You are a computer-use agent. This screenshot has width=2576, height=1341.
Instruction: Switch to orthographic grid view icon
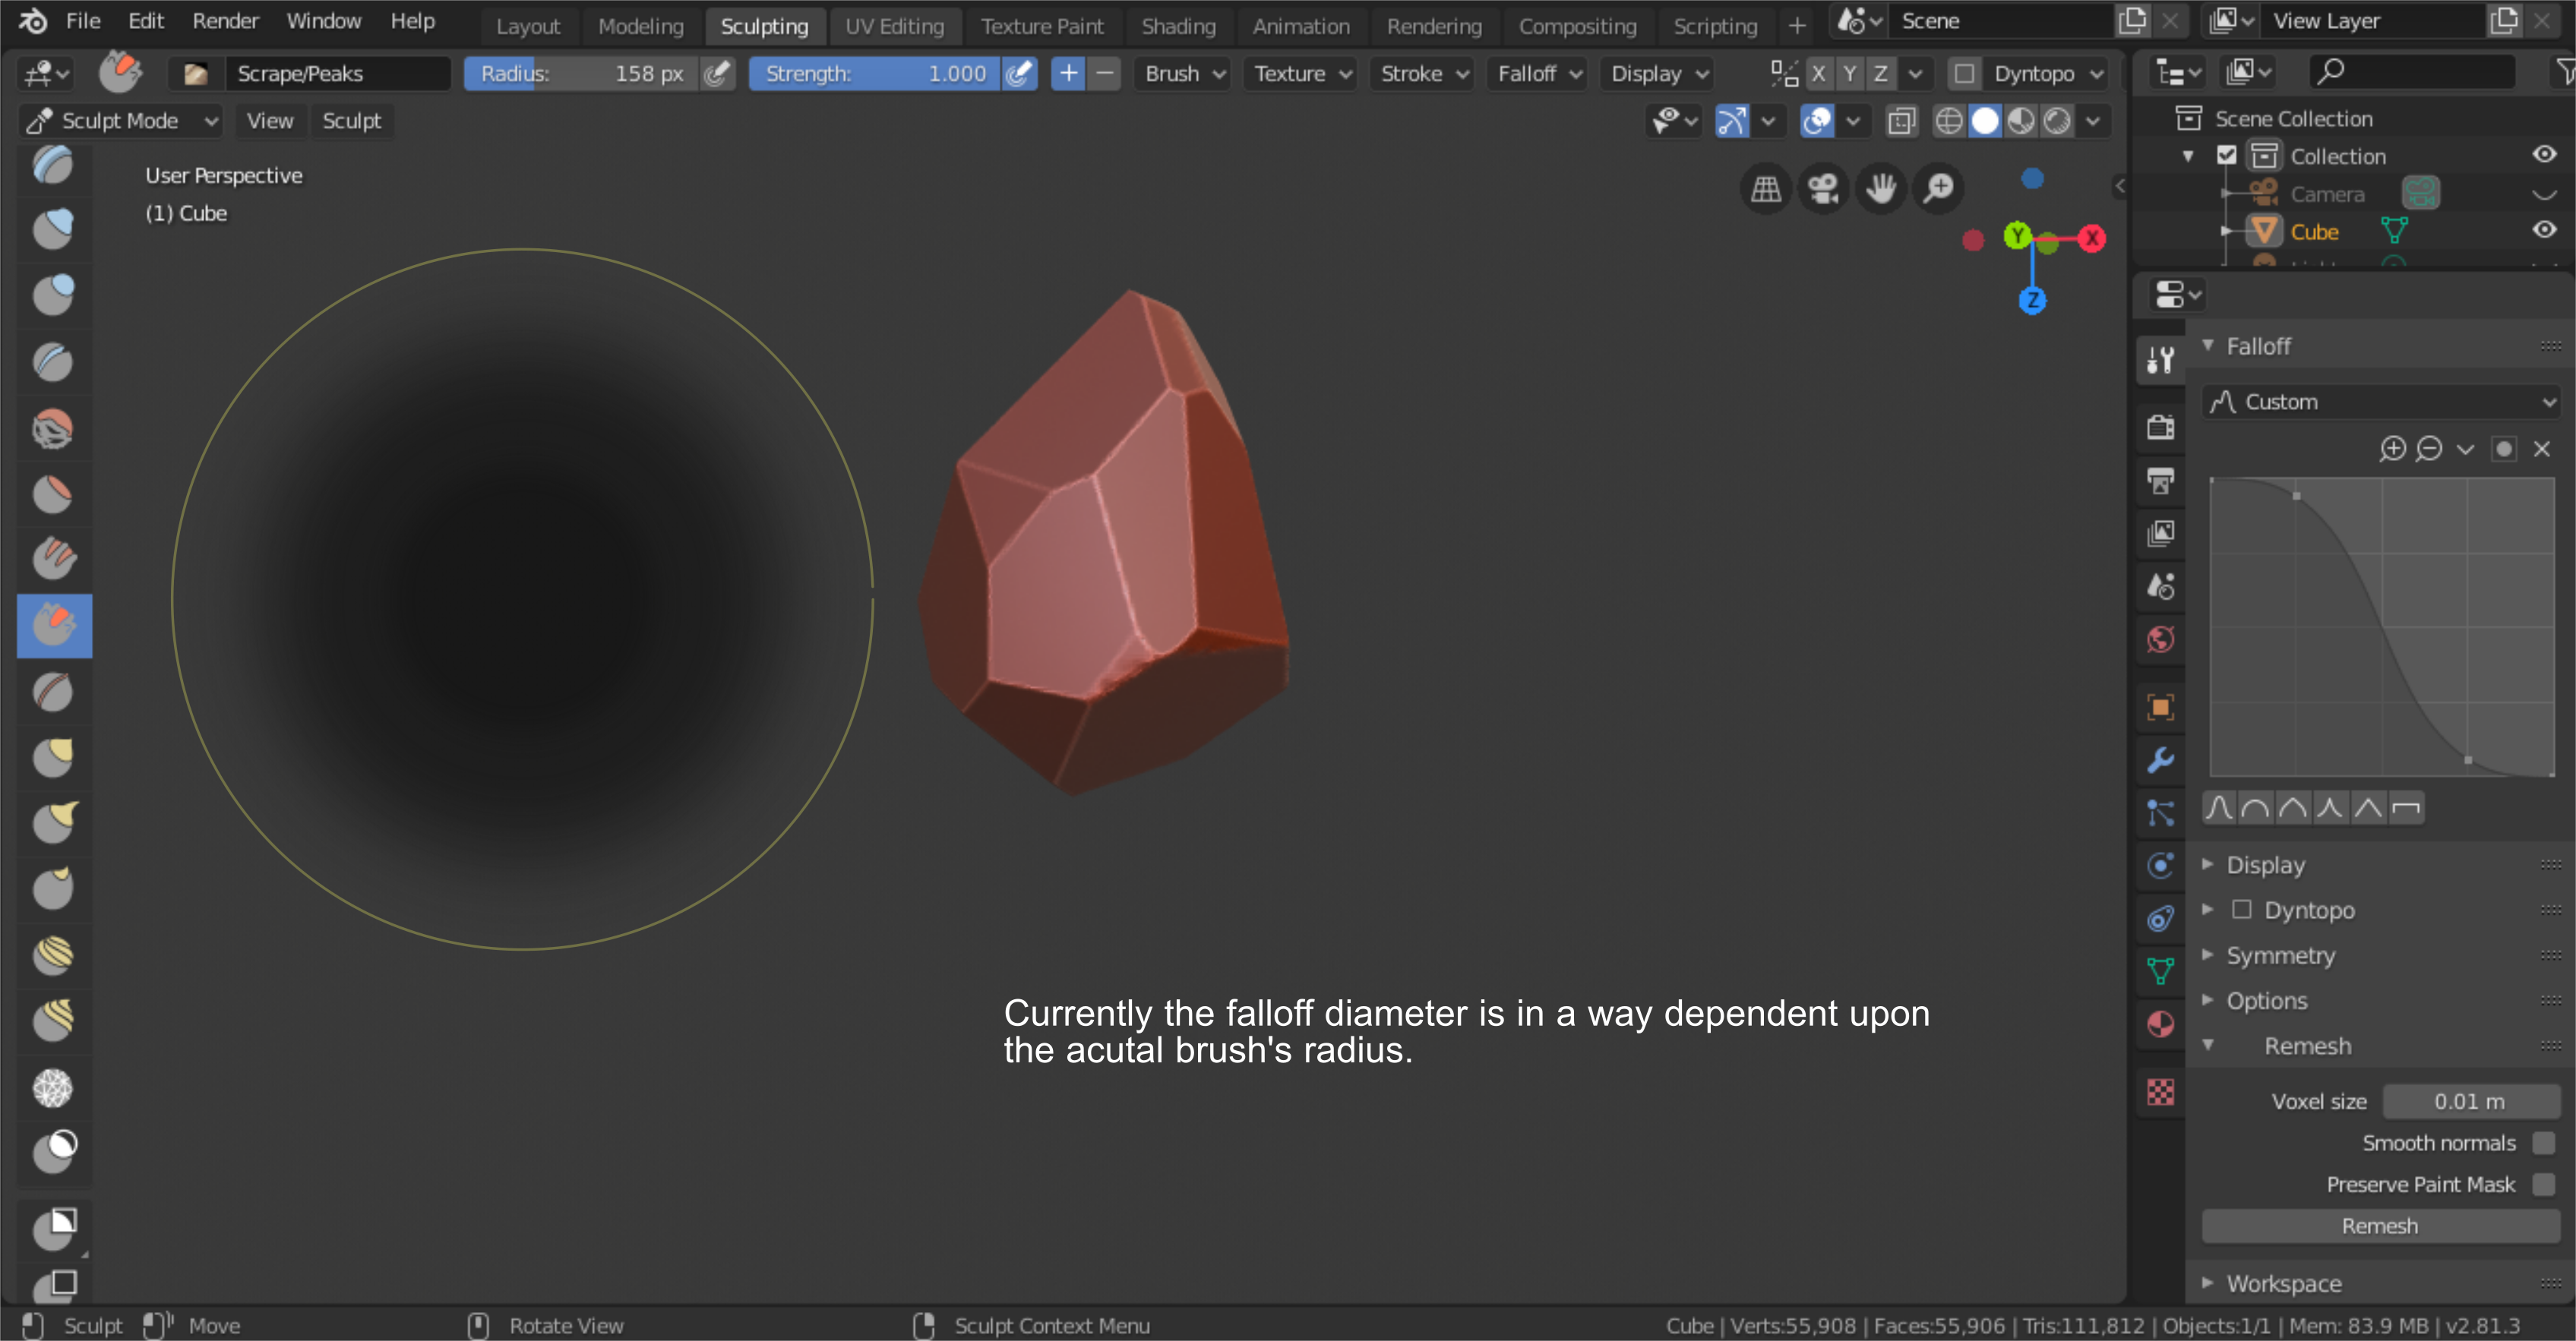pos(1765,188)
